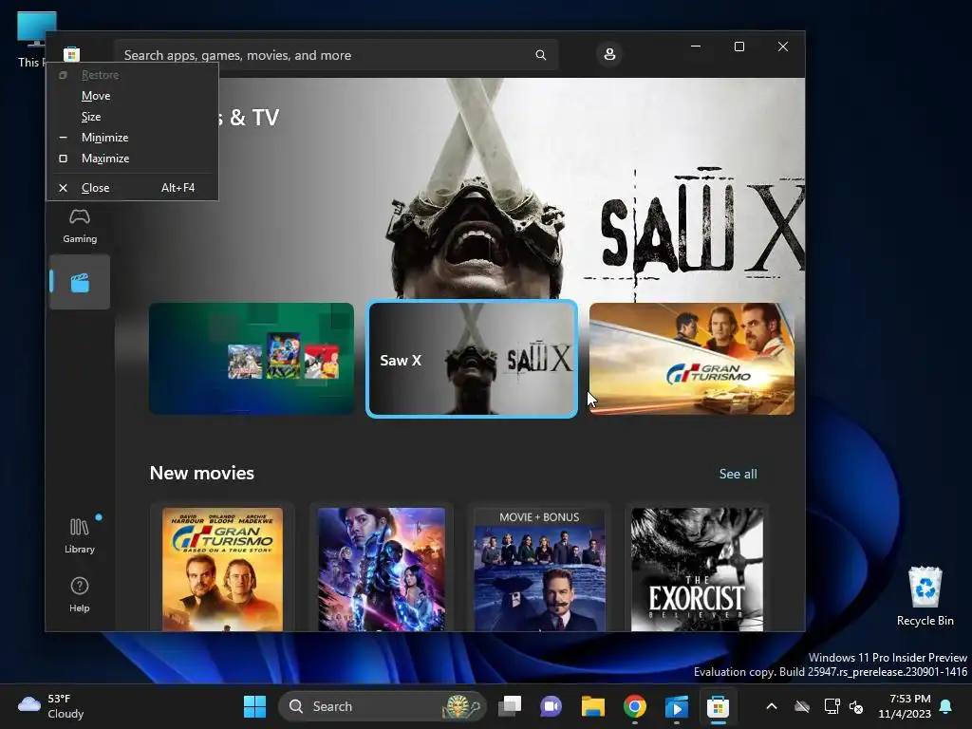Screen dimensions: 972x729
Task: Open the Movies & TV player taskbar icon
Action: (x=676, y=706)
